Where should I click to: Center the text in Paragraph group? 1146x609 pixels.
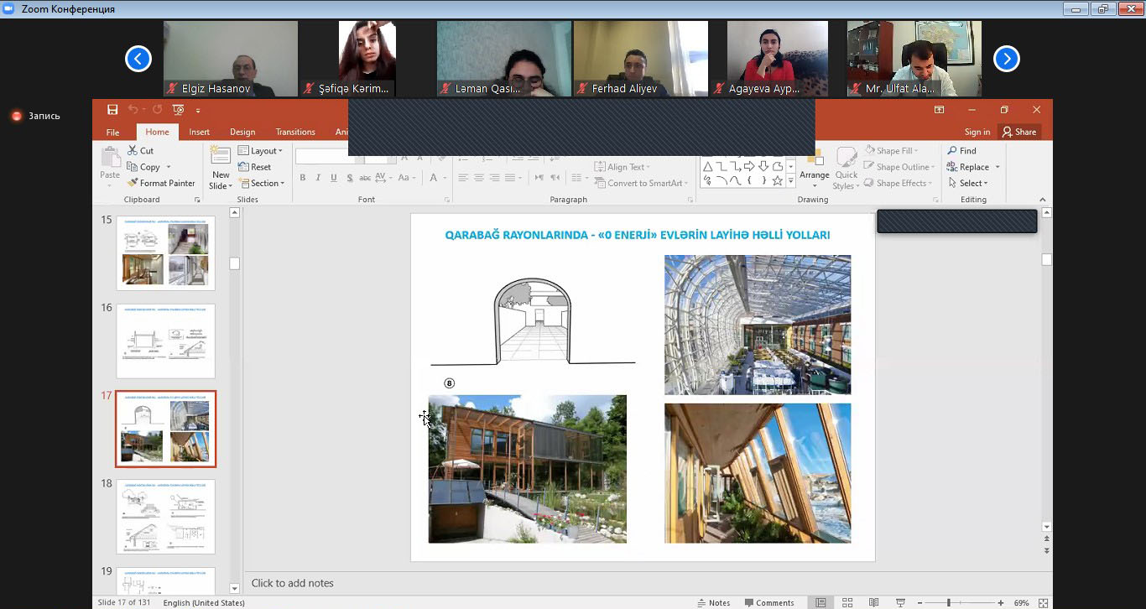coord(479,178)
